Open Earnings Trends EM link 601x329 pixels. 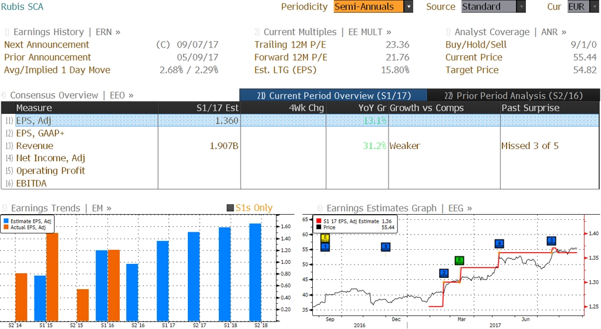pos(61,208)
